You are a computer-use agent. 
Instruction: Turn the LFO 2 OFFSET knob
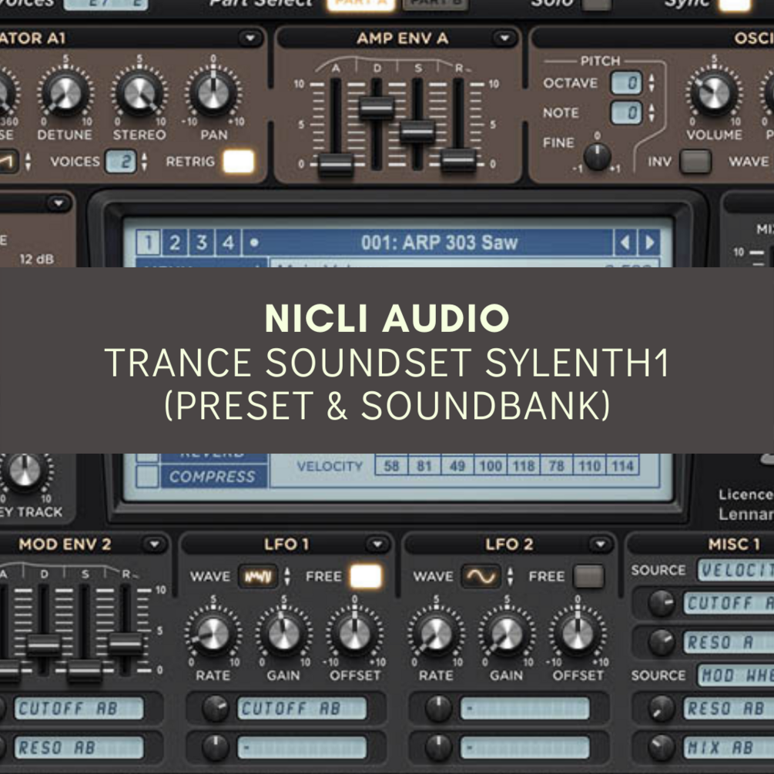(578, 634)
